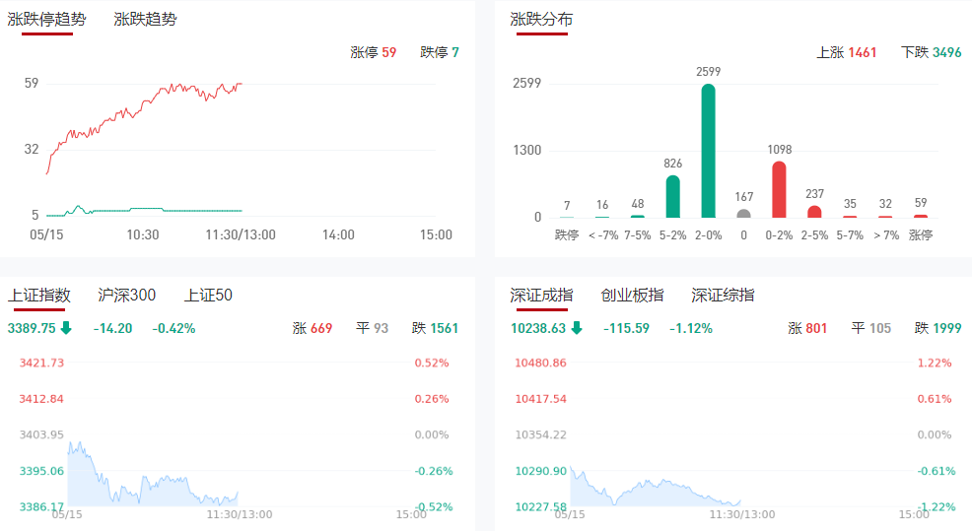
Task: Switch to the 沪深300 tab
Action: coord(126,295)
